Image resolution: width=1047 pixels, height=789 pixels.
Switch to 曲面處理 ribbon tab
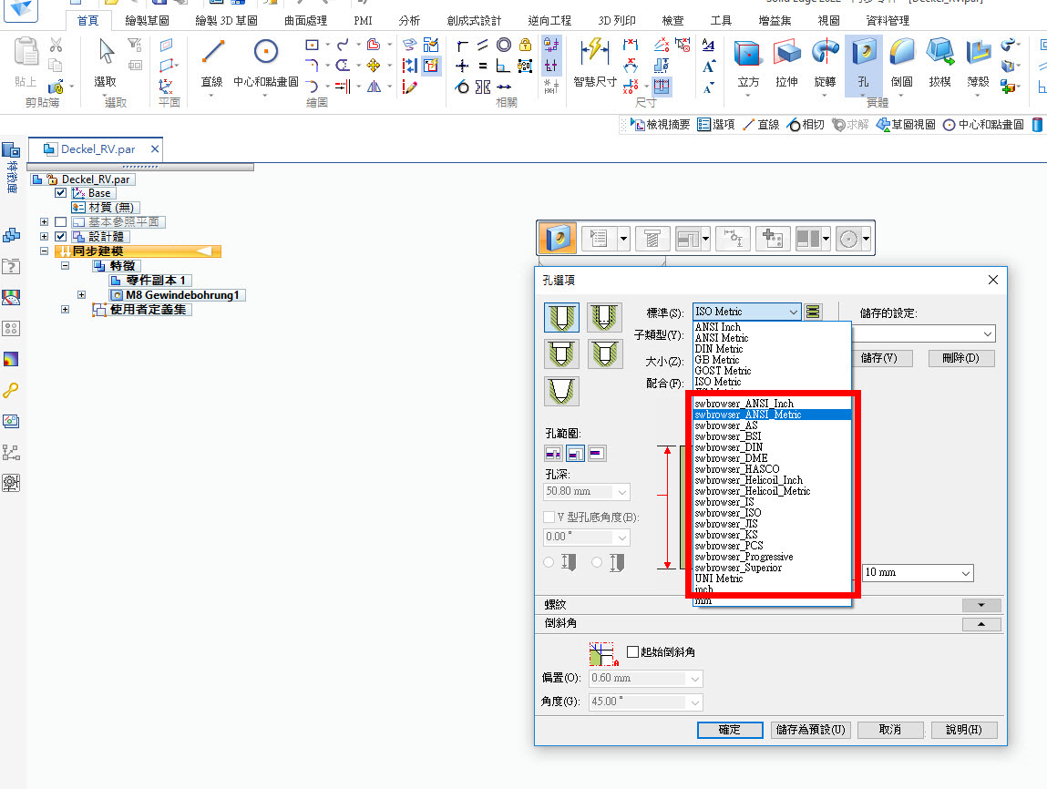tap(306, 21)
